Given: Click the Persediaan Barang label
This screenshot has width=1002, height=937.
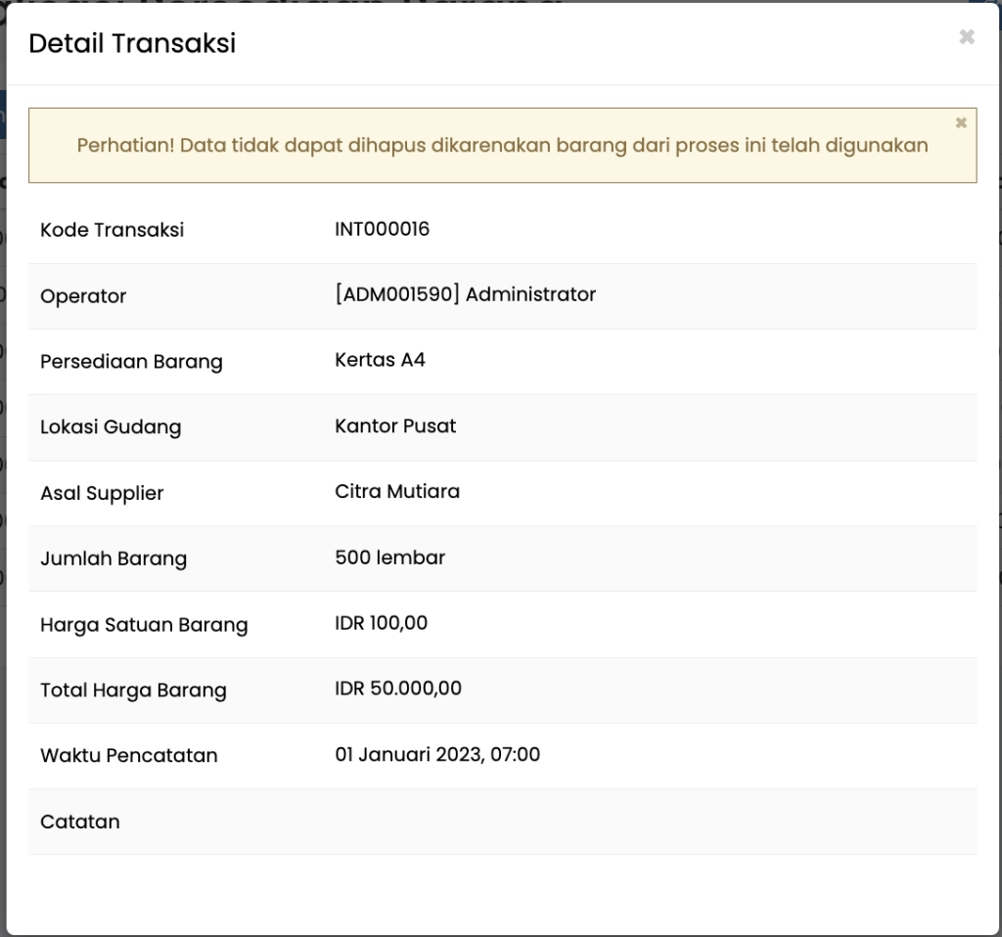Looking at the screenshot, I should (131, 362).
